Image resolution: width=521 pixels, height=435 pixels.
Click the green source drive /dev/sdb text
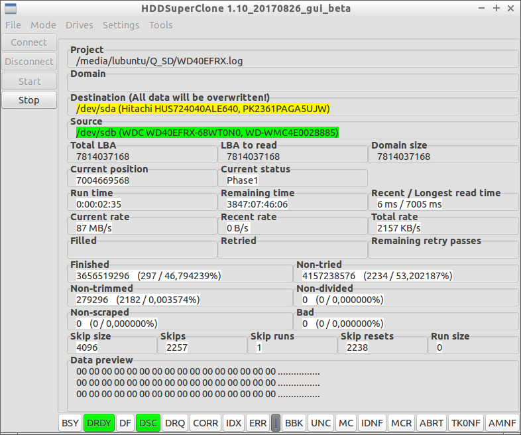pos(207,133)
